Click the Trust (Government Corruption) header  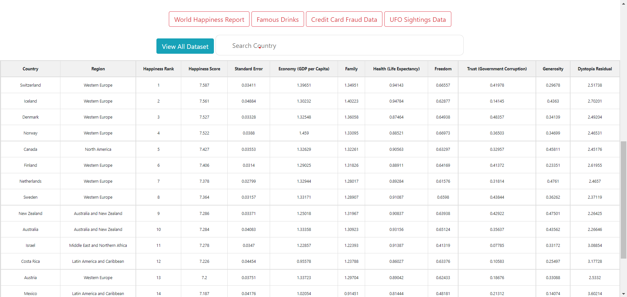(x=497, y=69)
